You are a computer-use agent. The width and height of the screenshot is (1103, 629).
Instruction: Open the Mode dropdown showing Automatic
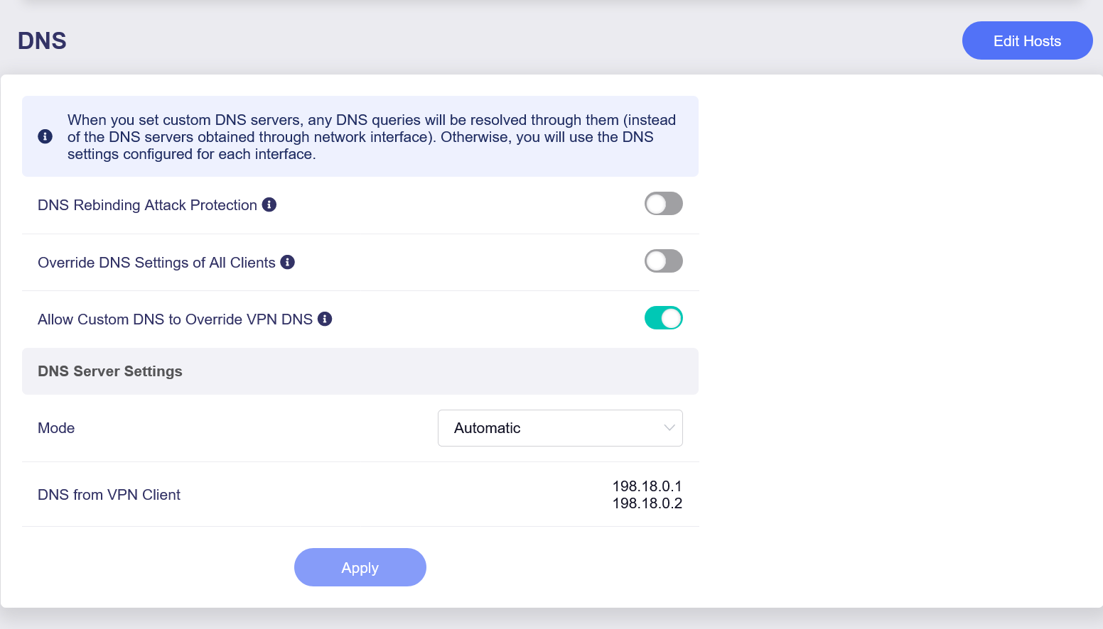click(x=559, y=428)
